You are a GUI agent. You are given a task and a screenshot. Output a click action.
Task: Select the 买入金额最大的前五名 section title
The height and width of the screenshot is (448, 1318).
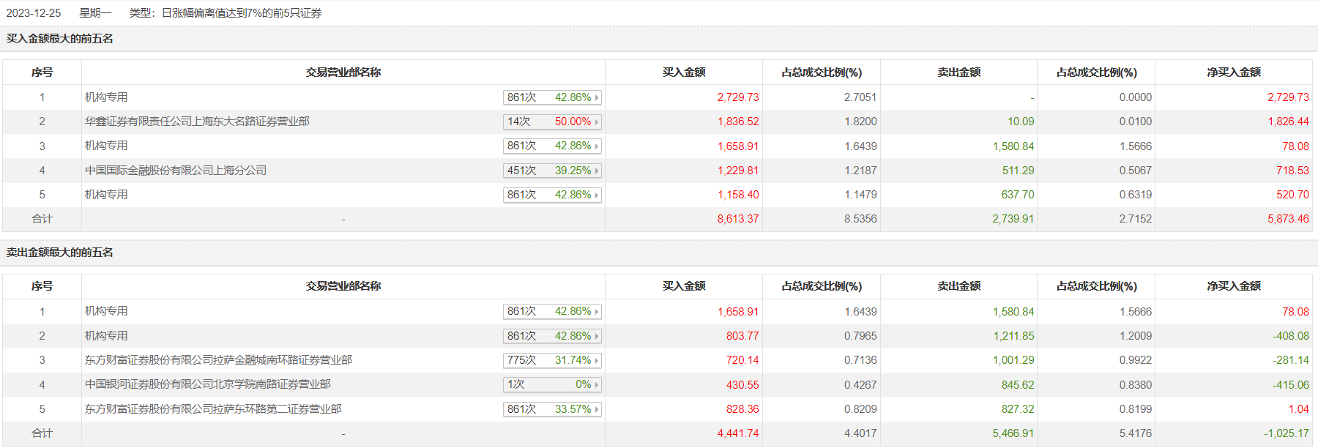click(x=60, y=39)
